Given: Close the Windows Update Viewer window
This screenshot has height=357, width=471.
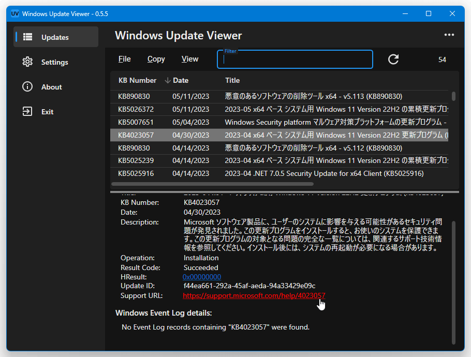Looking at the screenshot, I should pos(452,13).
